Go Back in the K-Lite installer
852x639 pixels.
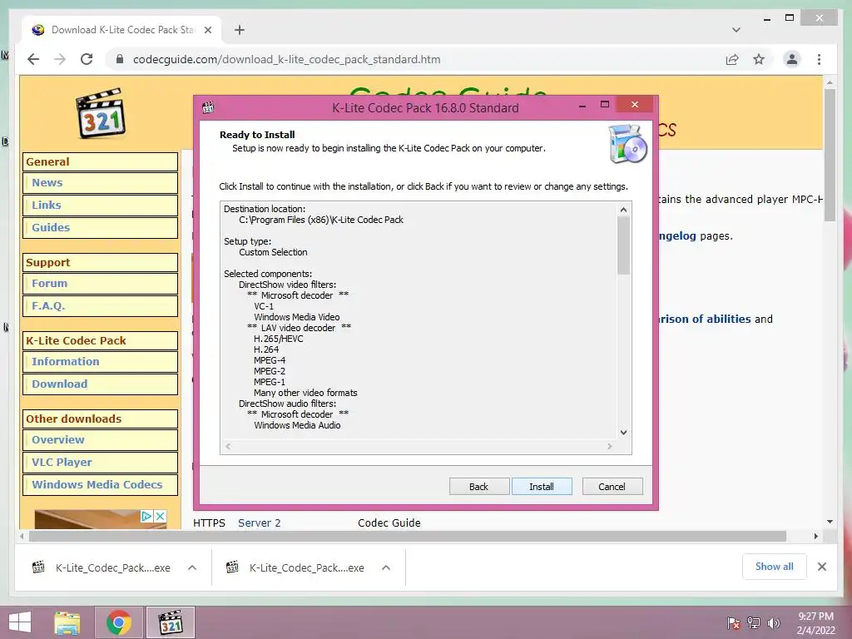click(x=478, y=486)
